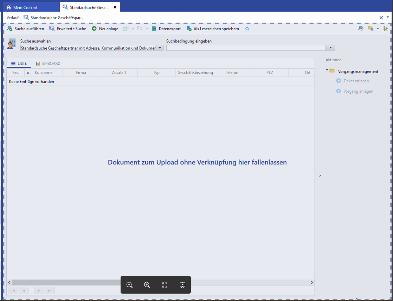Click the zoom in icon in floating bar
This screenshot has width=393, height=301.
147,285
